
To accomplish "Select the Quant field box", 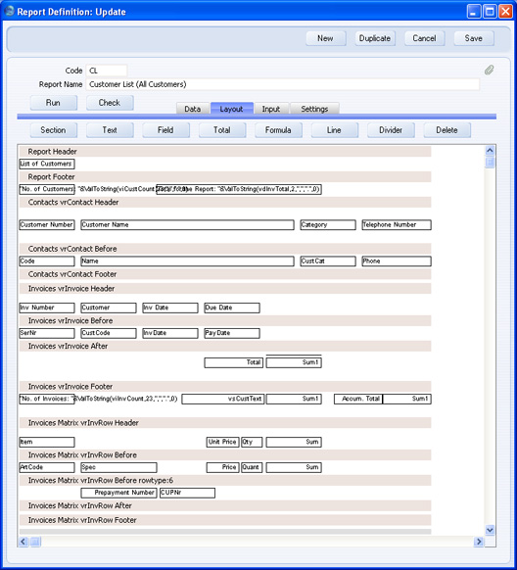I will click(x=252, y=467).
